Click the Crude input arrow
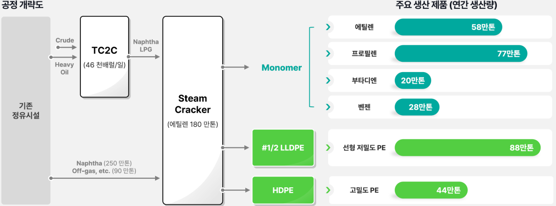Viewport: 556px width, 206px height. pyautogui.click(x=67, y=47)
